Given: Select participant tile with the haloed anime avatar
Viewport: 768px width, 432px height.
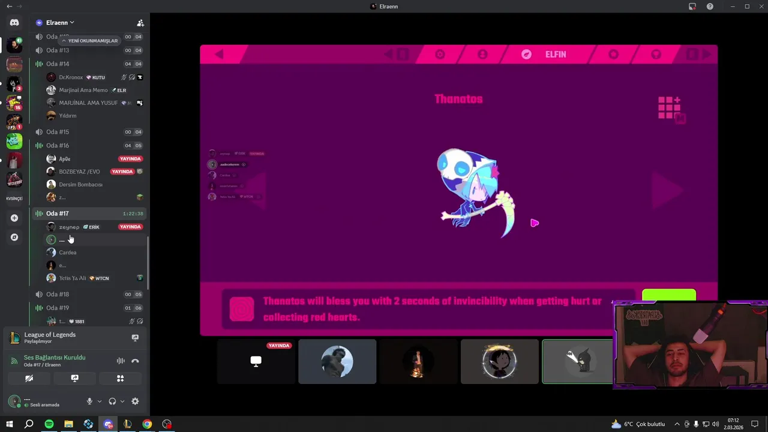Looking at the screenshot, I should point(500,361).
